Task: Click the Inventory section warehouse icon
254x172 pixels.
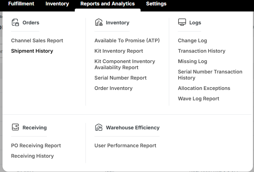Action: 99,23
